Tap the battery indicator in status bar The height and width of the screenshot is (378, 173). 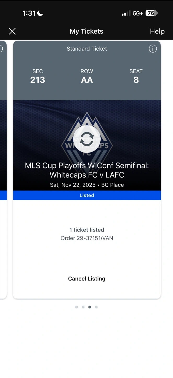(152, 13)
